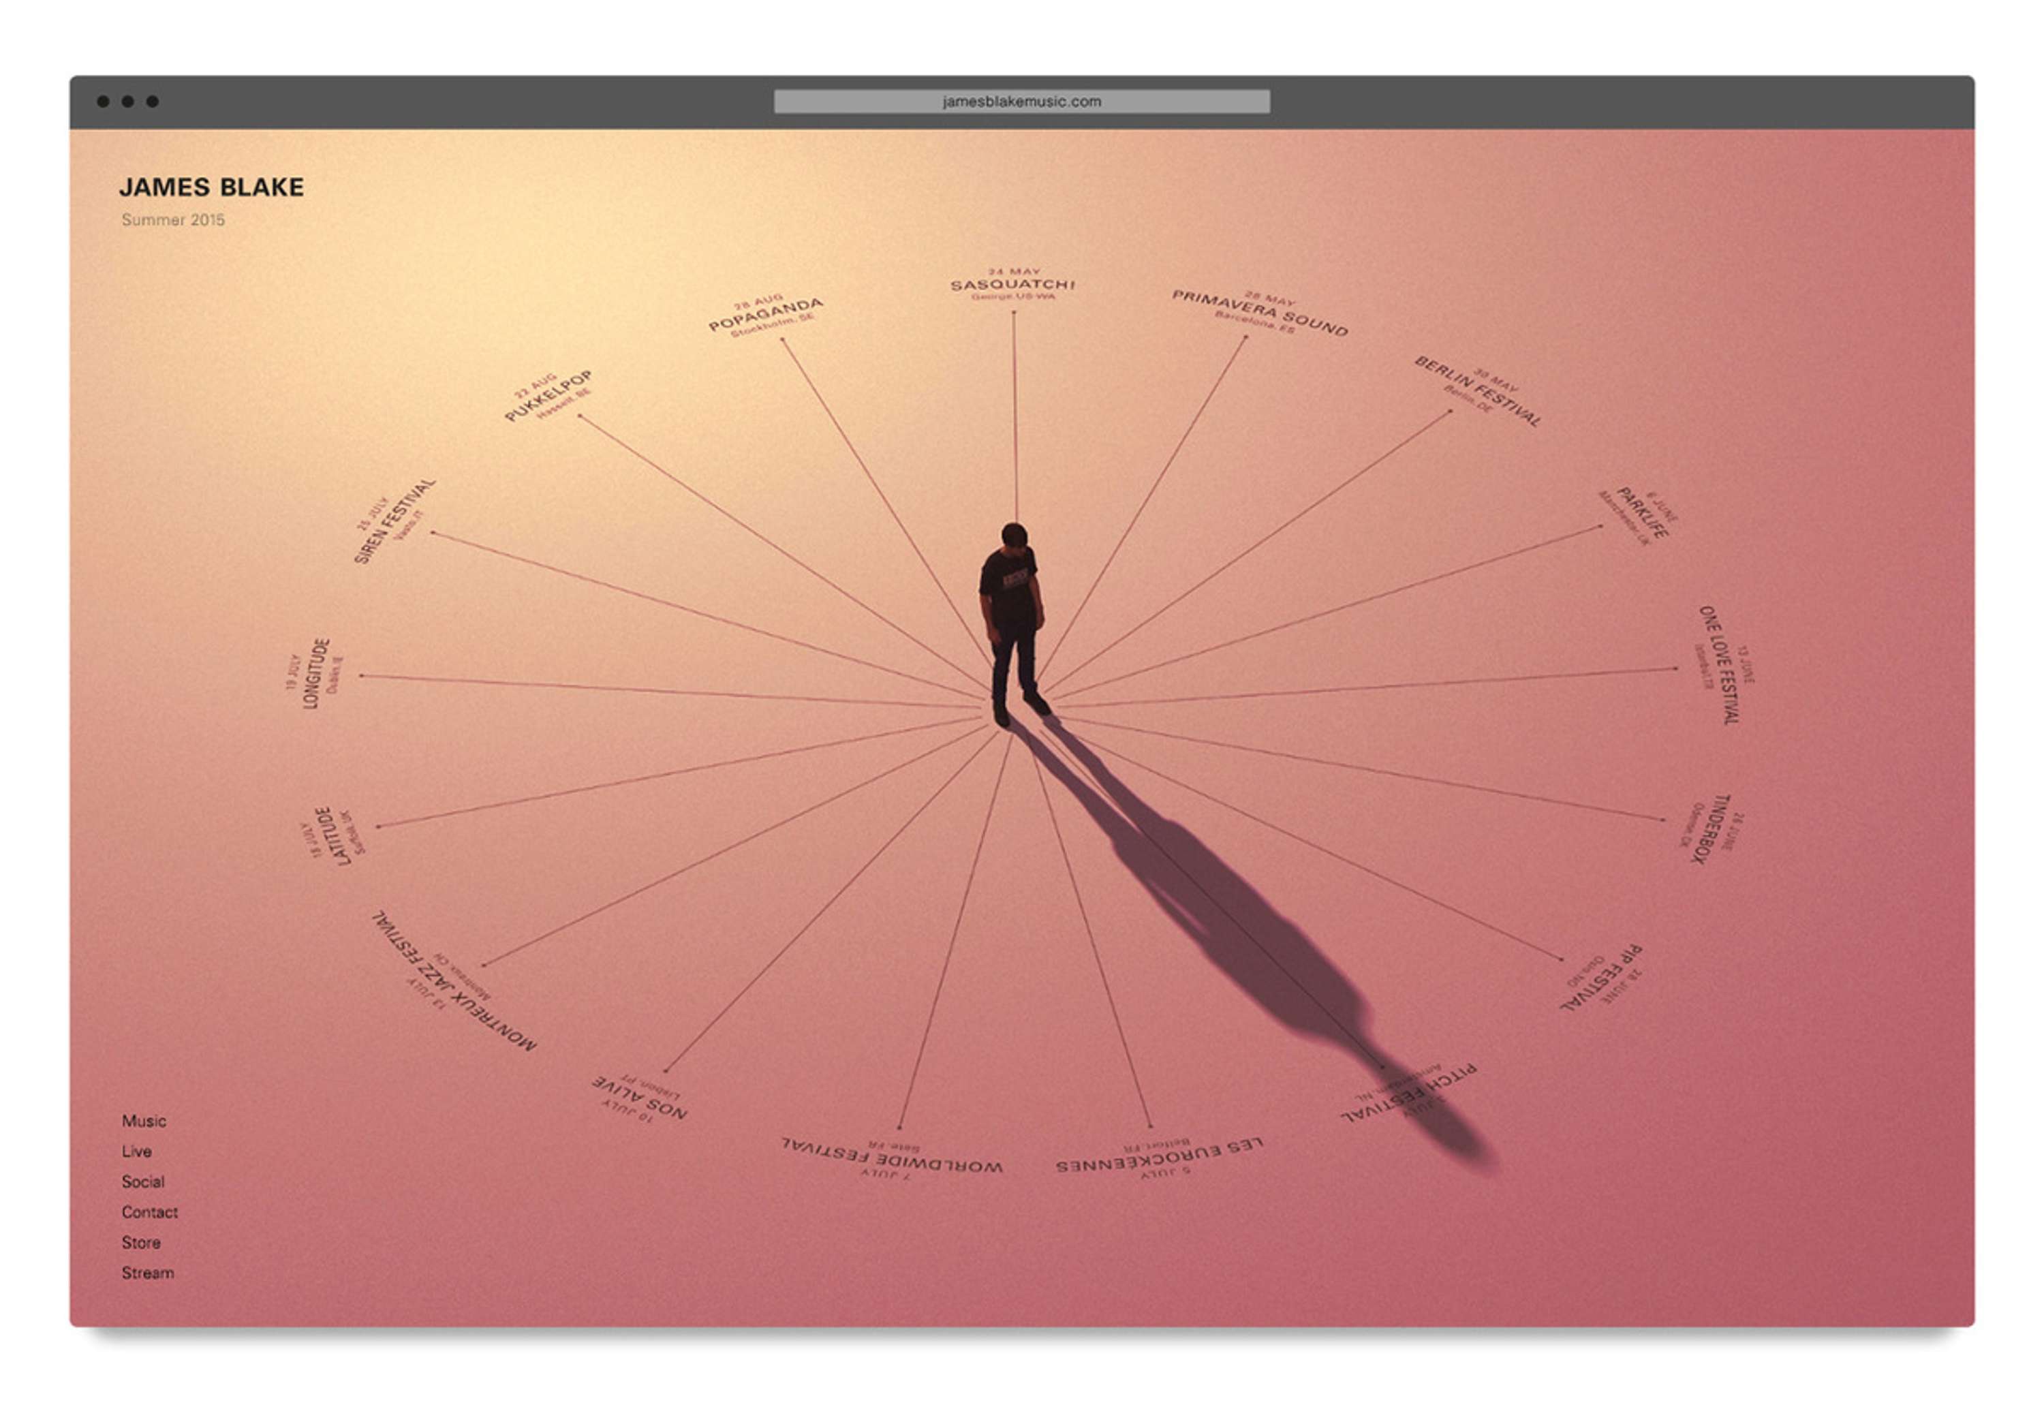Open the Store navigation link
This screenshot has width=2044, height=1424.
[x=140, y=1243]
